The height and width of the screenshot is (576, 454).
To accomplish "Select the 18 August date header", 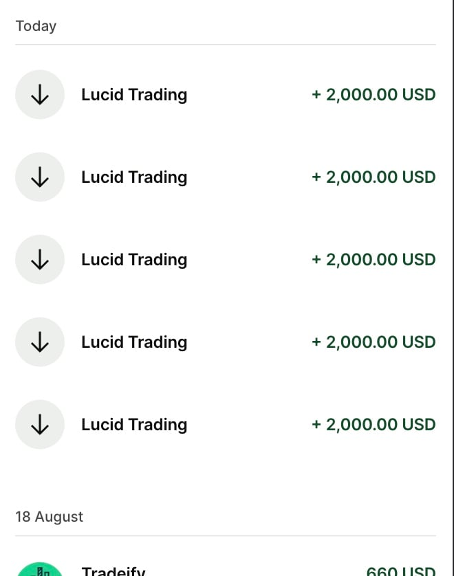I will click(50, 517).
